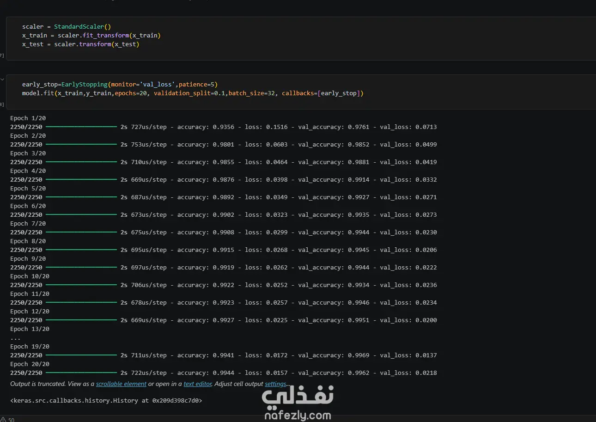Click the 'Epoch 20/20' output line
Image resolution: width=596 pixels, height=422 pixels.
(x=30, y=364)
